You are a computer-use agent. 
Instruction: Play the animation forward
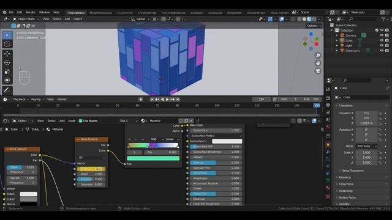tap(167, 99)
